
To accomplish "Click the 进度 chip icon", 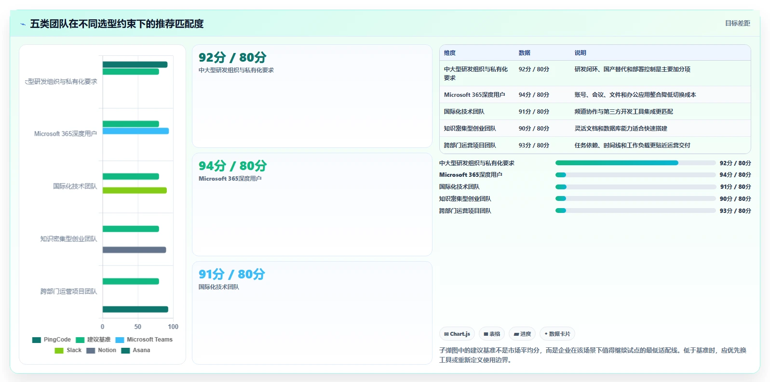I will [516, 334].
